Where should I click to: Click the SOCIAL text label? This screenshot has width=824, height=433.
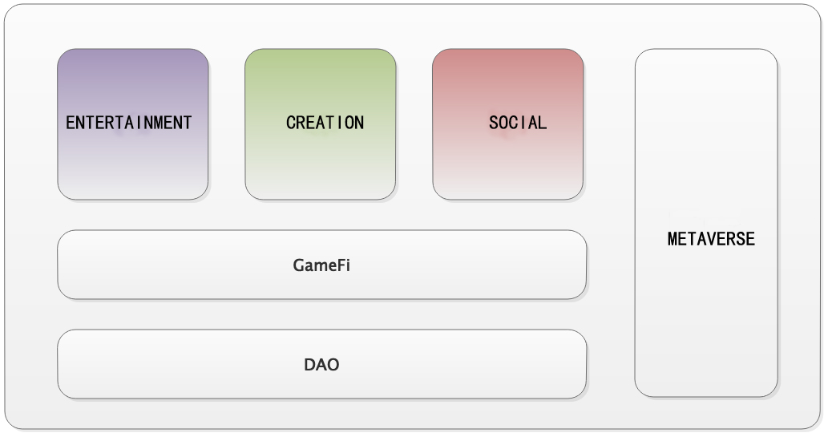pyautogui.click(x=518, y=123)
